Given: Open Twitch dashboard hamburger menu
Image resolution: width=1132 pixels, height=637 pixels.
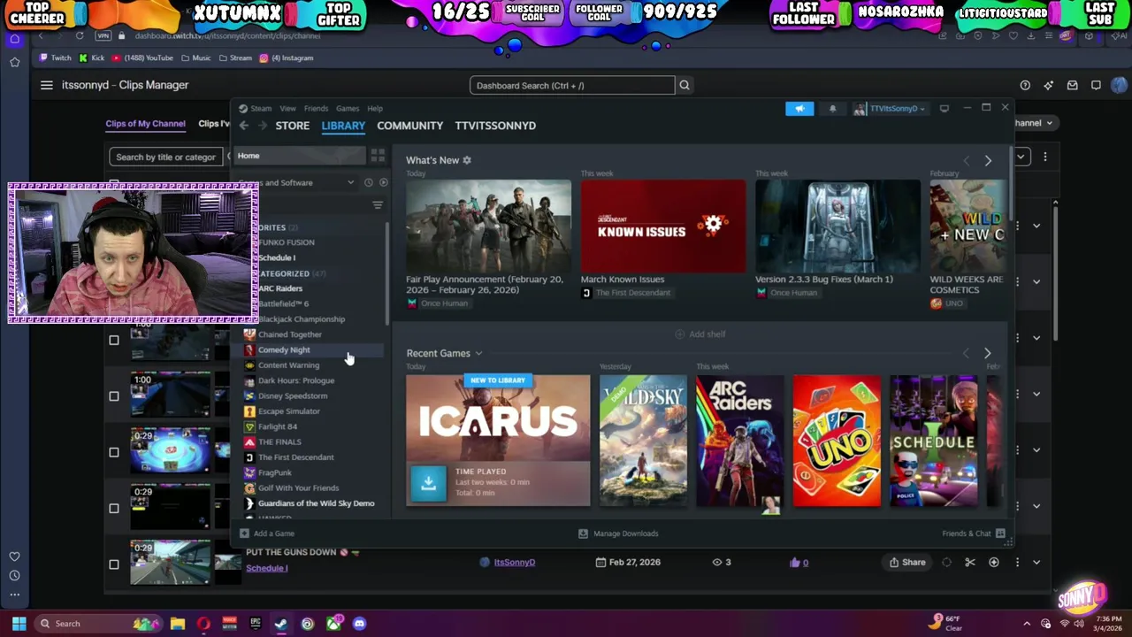Looking at the screenshot, I should point(46,85).
